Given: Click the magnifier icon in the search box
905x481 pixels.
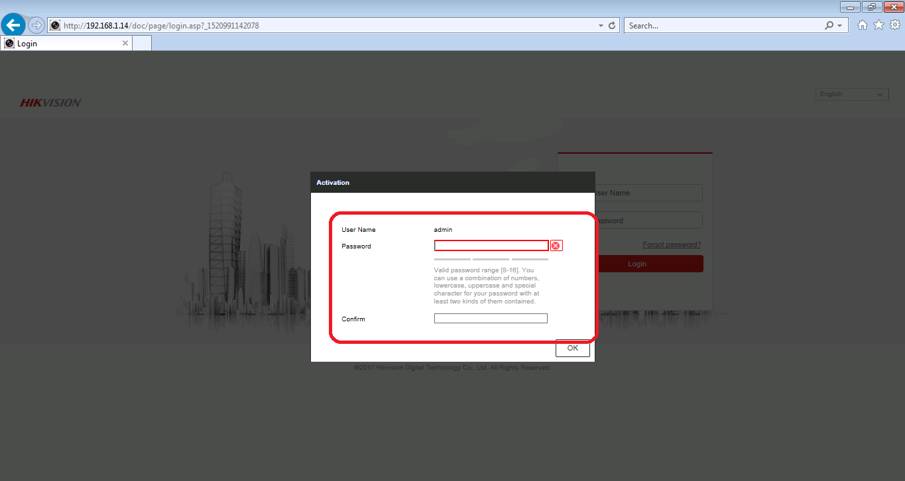Looking at the screenshot, I should click(829, 26).
